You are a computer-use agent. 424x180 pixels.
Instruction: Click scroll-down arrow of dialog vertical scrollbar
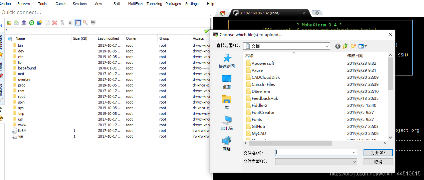[x=390, y=137]
